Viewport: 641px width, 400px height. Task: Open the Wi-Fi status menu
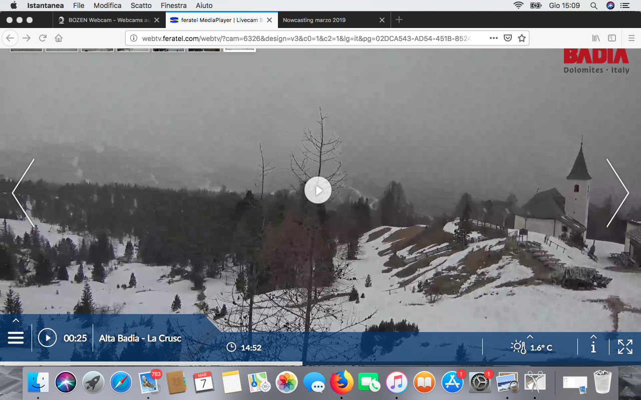(518, 5)
